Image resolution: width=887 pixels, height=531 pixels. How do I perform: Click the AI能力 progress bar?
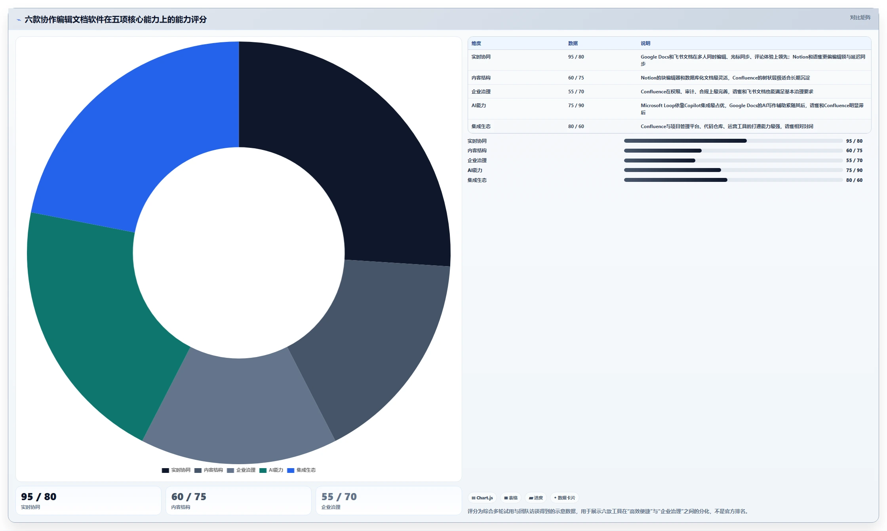(x=733, y=170)
